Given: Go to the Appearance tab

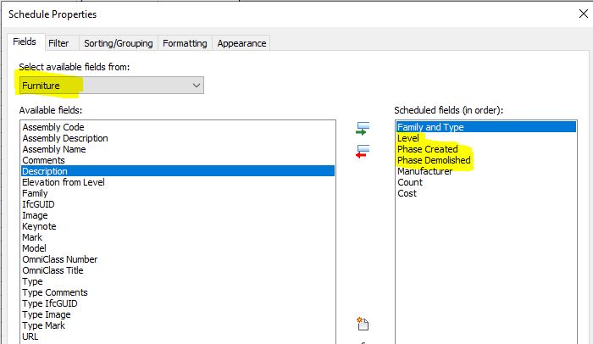Looking at the screenshot, I should point(241,43).
